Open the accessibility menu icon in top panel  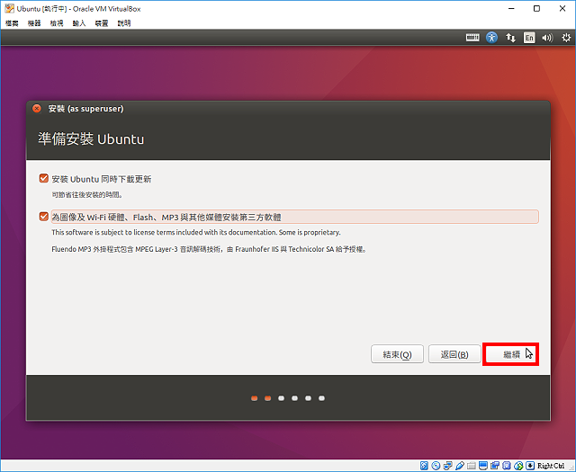point(491,38)
